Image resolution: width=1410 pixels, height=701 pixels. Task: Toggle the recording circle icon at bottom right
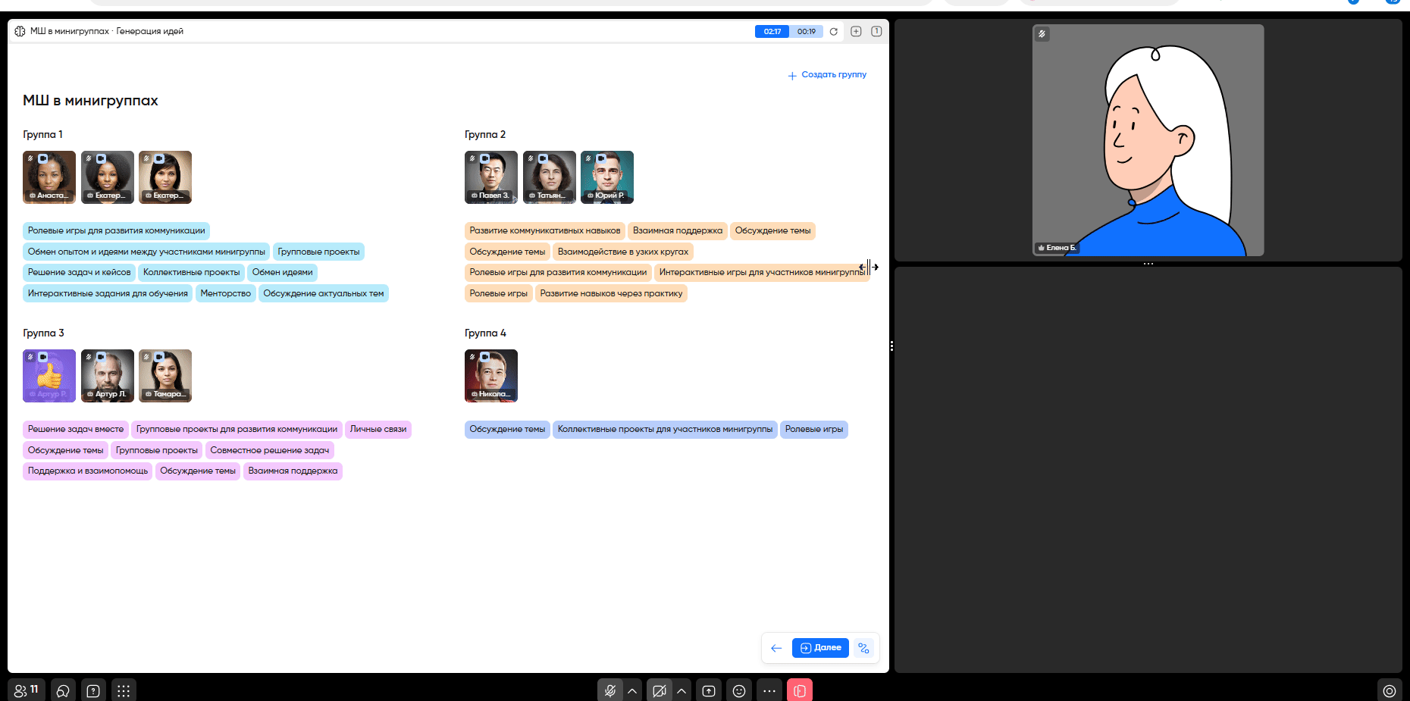[x=1389, y=690]
